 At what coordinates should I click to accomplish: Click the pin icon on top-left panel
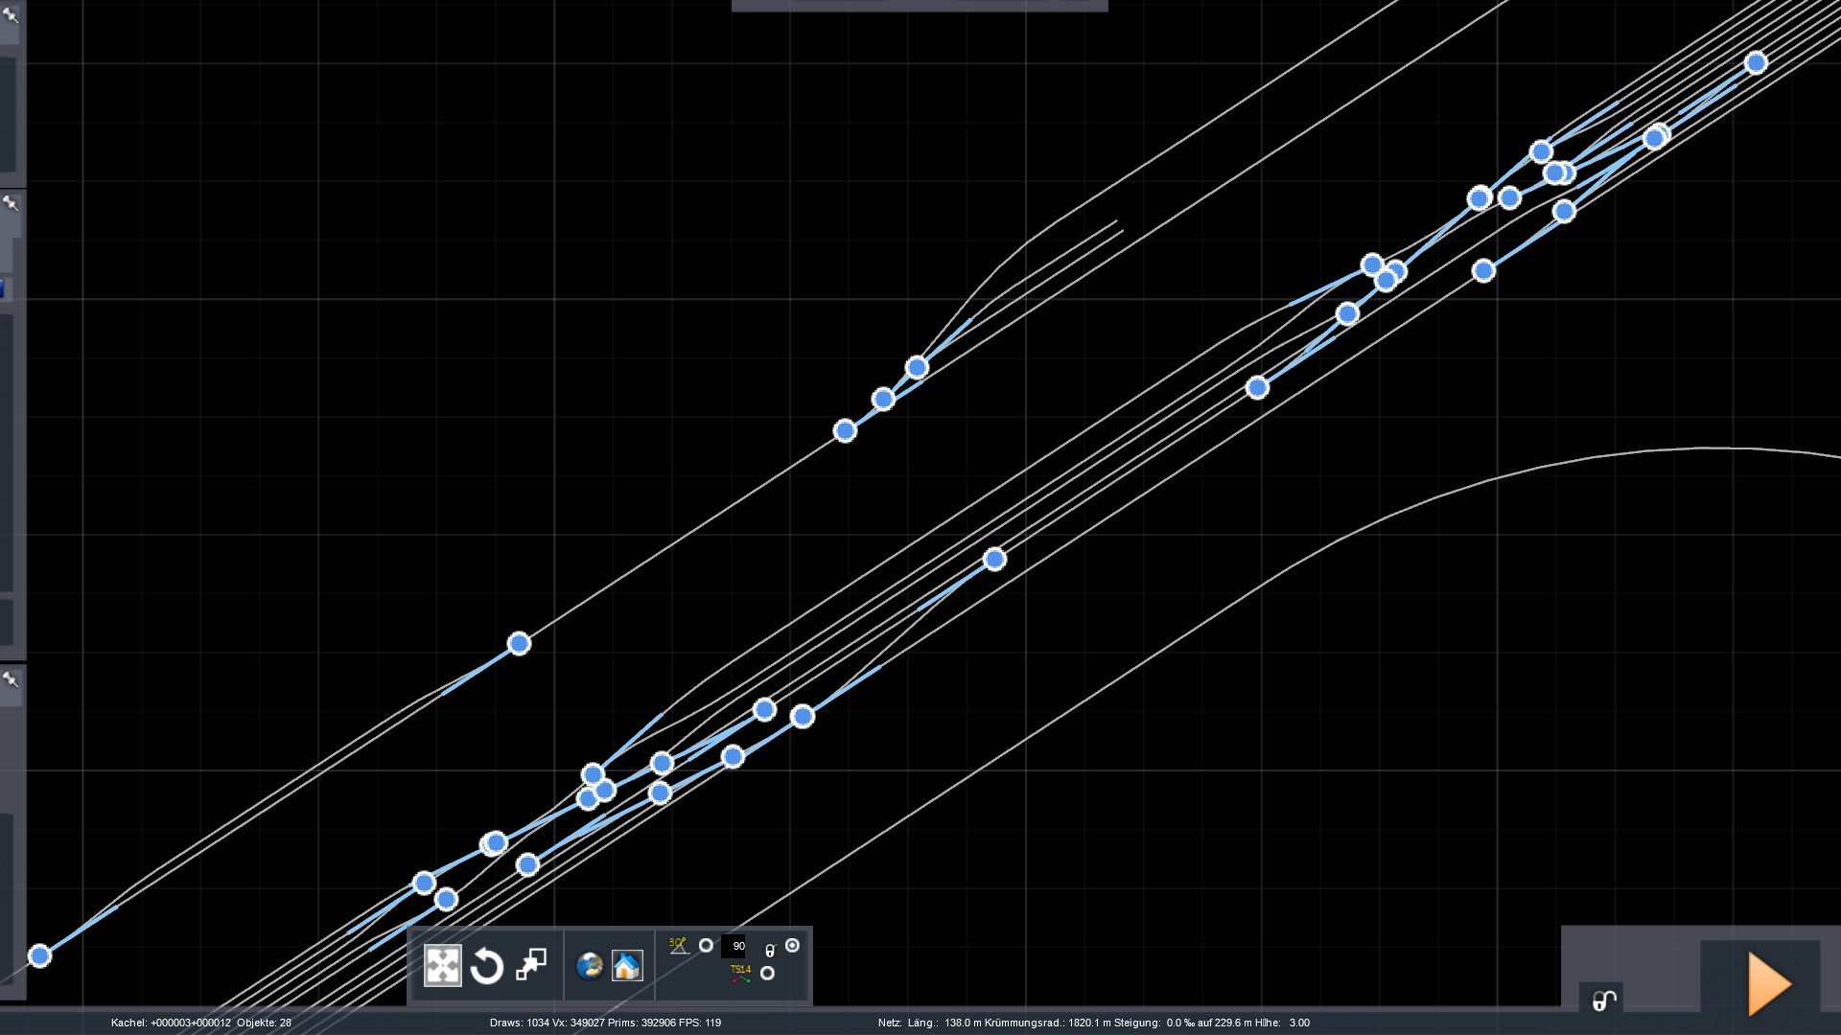[11, 14]
